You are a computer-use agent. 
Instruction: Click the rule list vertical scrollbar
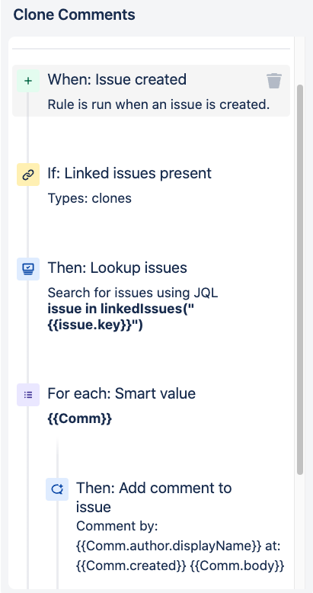(300, 280)
